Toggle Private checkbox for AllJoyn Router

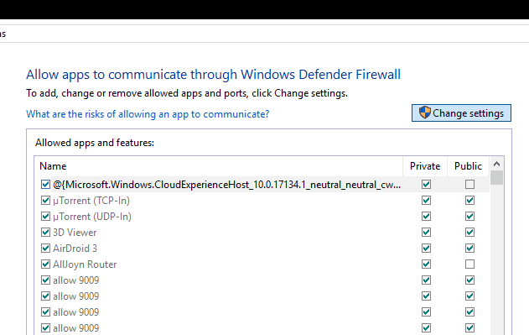tap(426, 264)
